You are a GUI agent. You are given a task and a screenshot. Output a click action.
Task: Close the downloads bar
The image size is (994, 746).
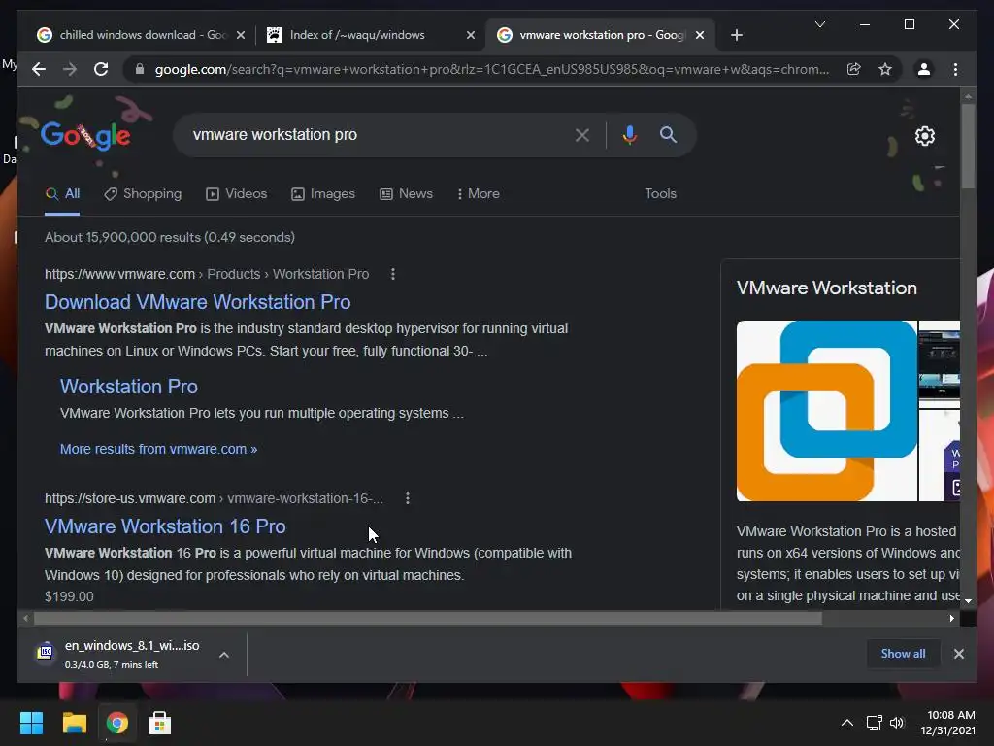[x=958, y=654]
